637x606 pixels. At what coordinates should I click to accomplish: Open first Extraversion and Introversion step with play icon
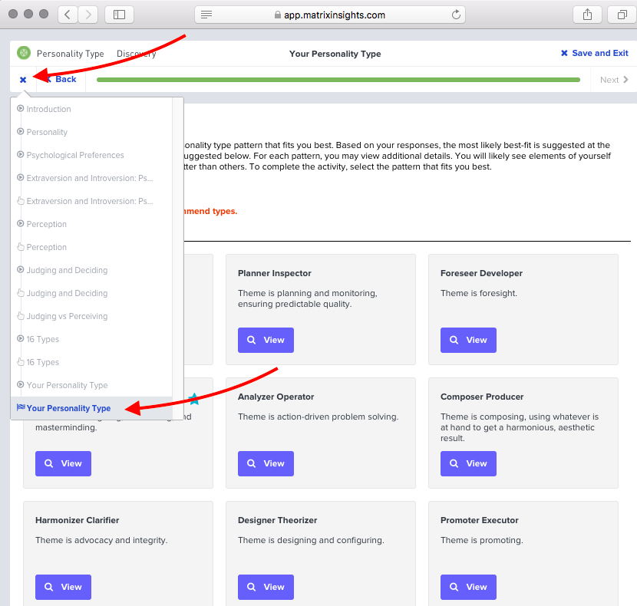point(90,178)
